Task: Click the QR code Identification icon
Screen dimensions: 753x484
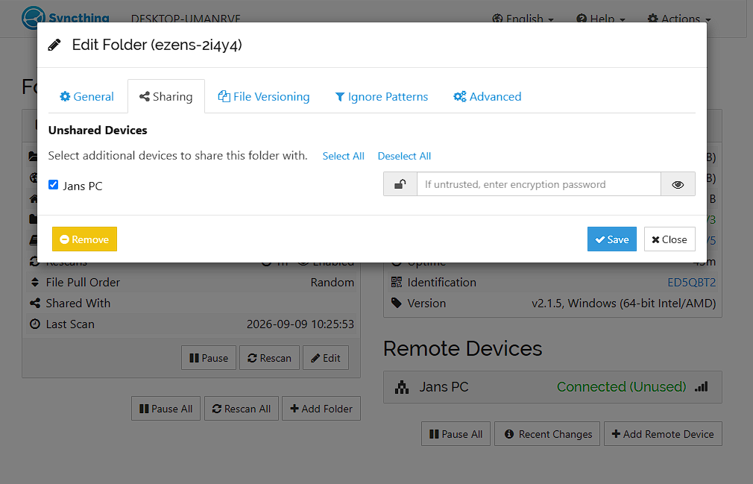Action: pos(396,282)
